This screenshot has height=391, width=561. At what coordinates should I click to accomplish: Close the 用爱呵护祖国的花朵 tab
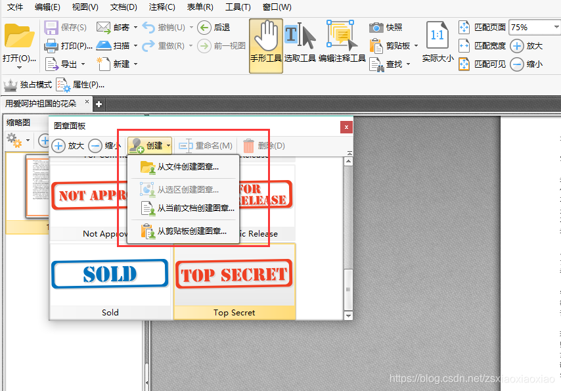click(87, 102)
